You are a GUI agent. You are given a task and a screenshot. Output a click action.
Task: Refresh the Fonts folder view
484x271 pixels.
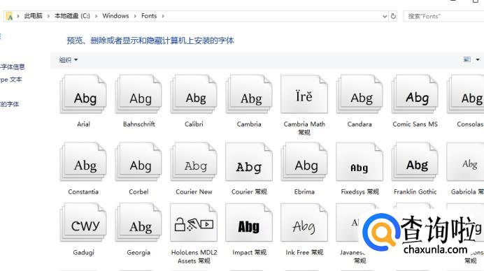393,16
